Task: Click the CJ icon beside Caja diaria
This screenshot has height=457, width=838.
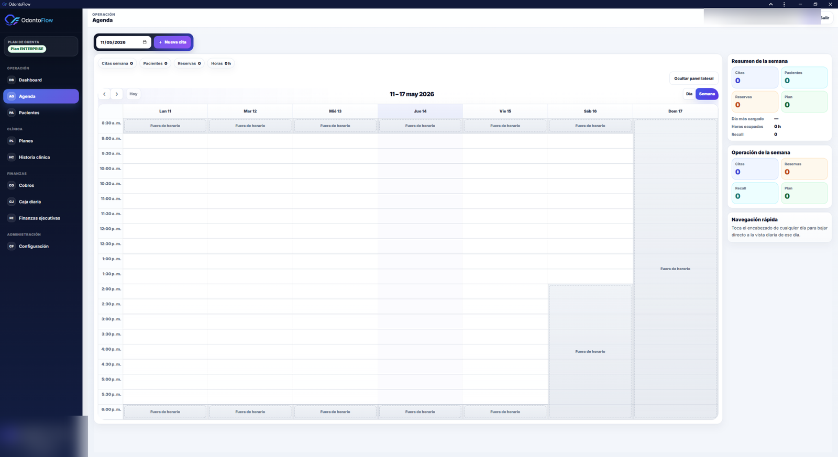Action: tap(12, 202)
